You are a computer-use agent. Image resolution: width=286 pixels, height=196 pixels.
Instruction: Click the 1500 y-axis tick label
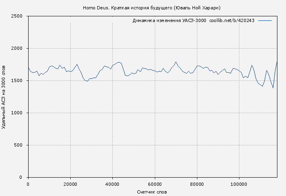pos(19,81)
